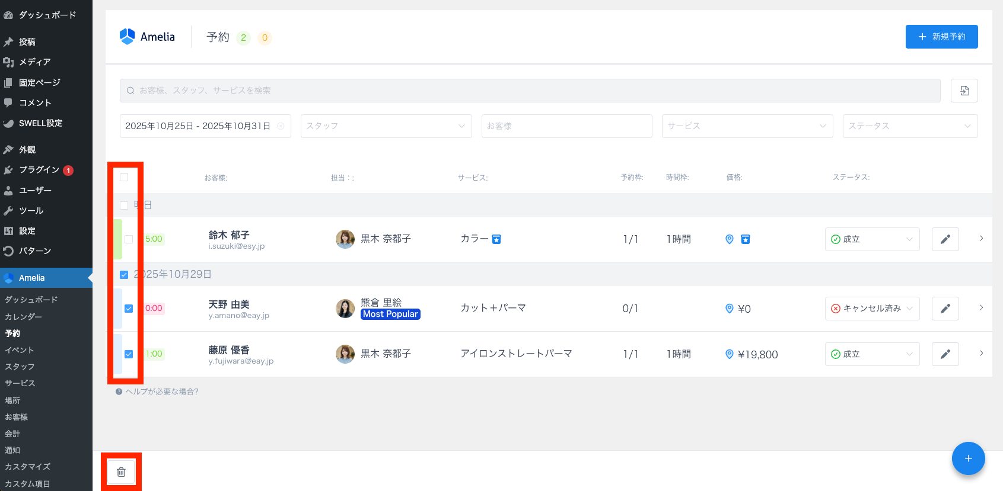Viewport: 1003px width, 491px height.
Task: Click the trash delete icon at bottom
Action: [121, 472]
